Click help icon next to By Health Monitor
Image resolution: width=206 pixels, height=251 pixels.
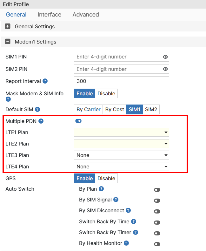126,243
